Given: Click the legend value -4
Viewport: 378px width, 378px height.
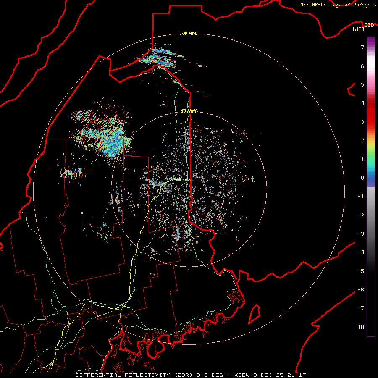Looking at the screenshot, I should [x=361, y=252].
